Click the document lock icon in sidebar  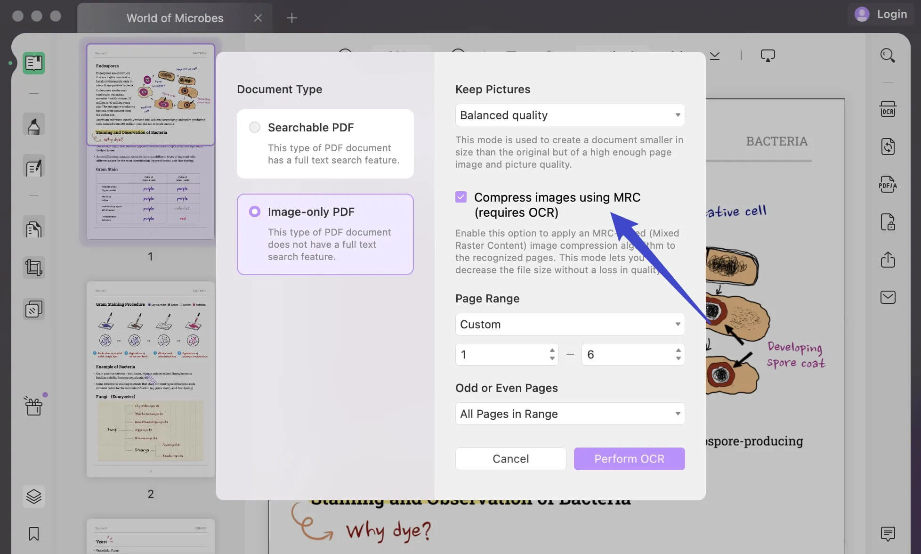pyautogui.click(x=888, y=223)
